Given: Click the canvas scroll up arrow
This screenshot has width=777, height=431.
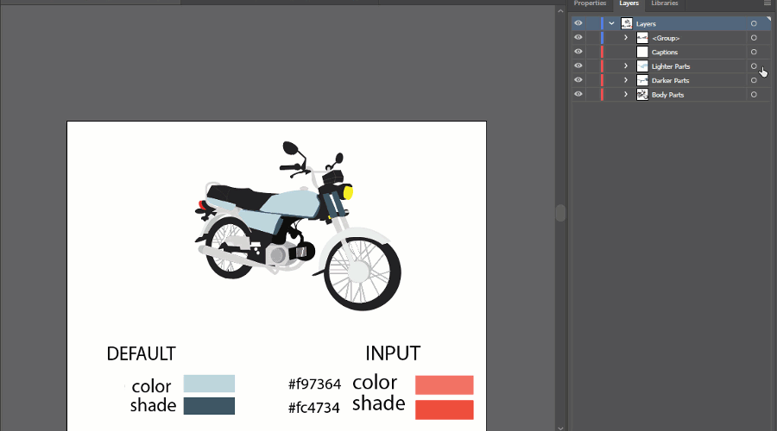Looking at the screenshot, I should click(560, 10).
